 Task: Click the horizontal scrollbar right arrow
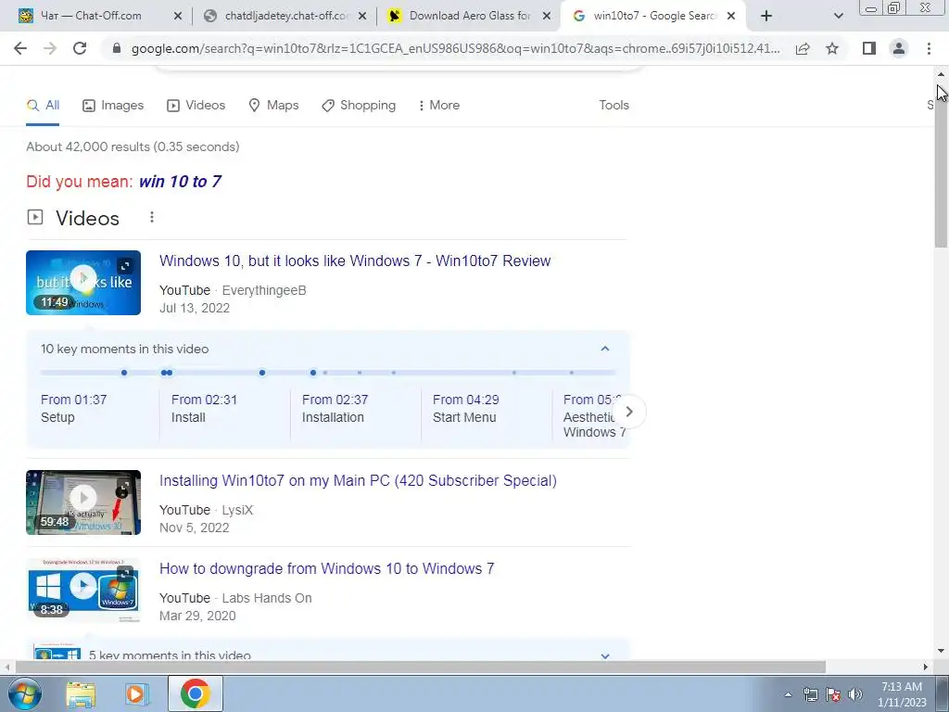pos(926,667)
